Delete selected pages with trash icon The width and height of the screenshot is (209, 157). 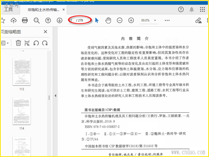pos(18,43)
